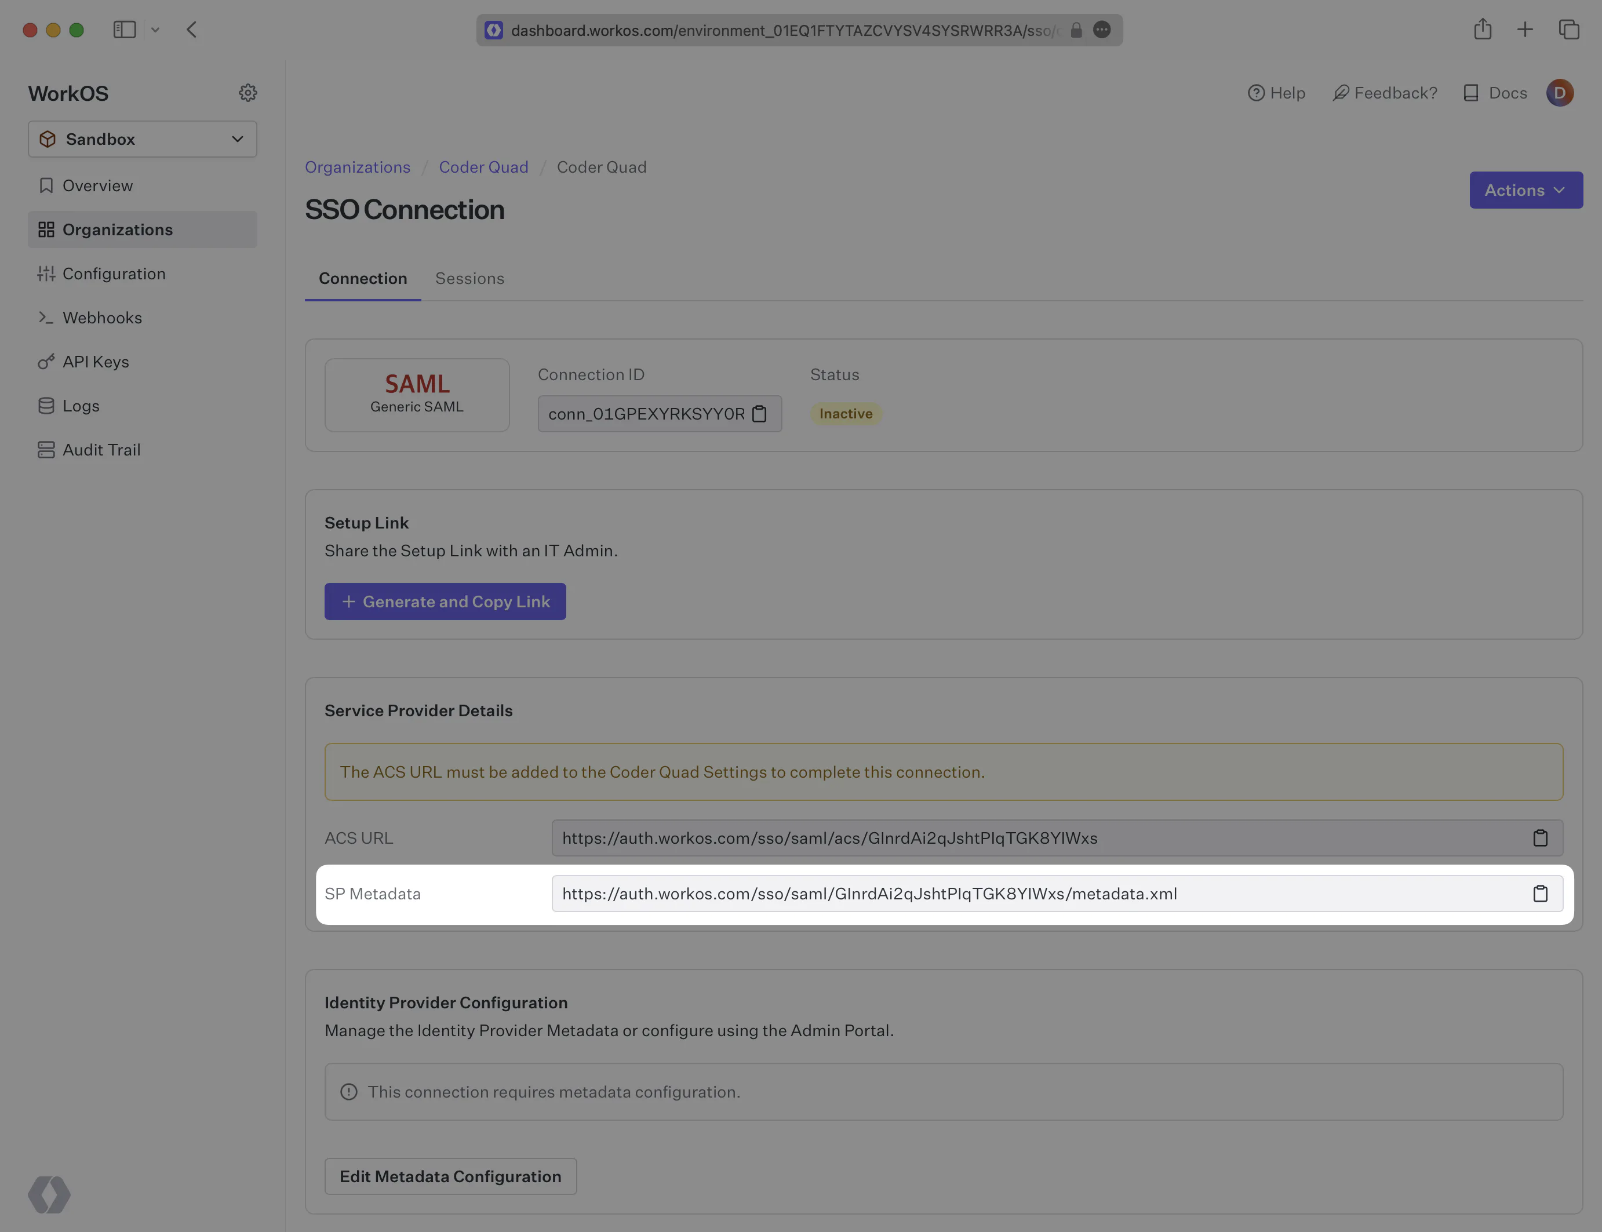Open API Keys in the sidebar
Viewport: 1602px width, 1232px height.
click(143, 362)
